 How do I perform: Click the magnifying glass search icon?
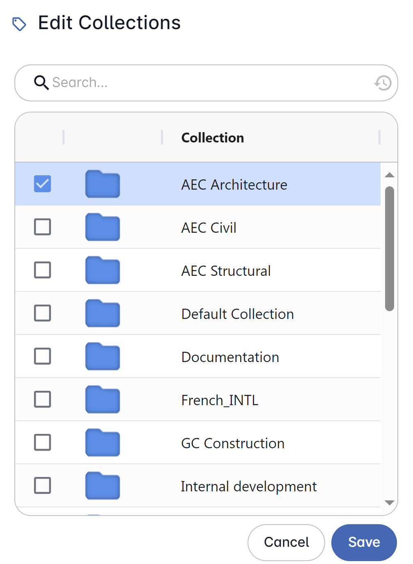point(41,83)
